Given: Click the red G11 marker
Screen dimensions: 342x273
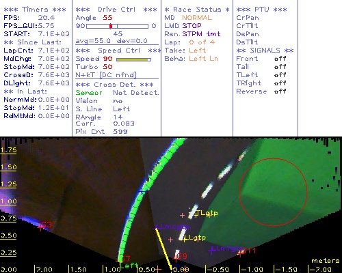Looking at the screenshot, I should pos(240,253).
